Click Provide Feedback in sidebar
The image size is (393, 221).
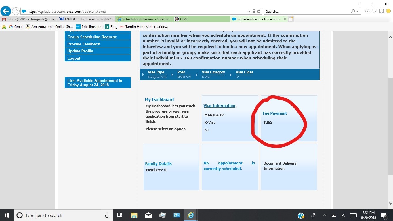(98, 44)
